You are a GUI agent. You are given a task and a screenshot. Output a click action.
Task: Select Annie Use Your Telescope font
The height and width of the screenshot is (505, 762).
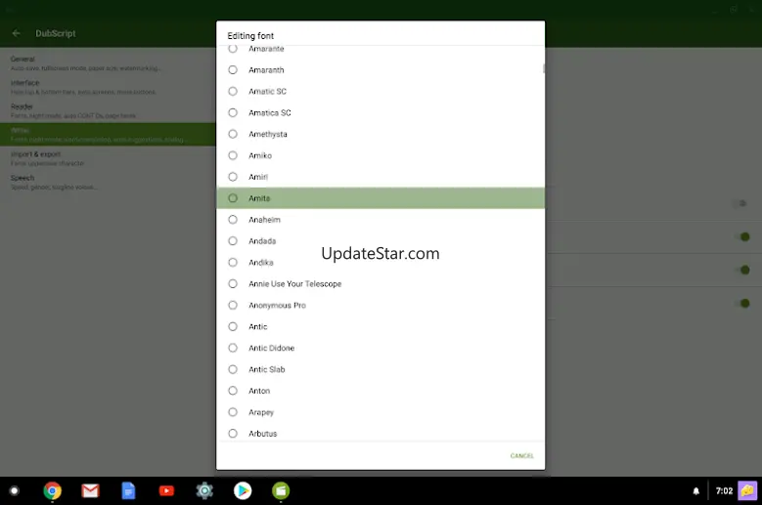click(x=233, y=284)
